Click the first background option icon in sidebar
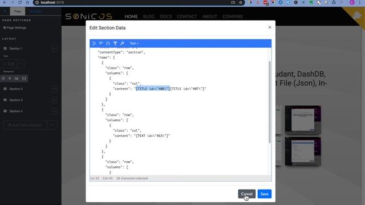365x205 pixels. 3,79
